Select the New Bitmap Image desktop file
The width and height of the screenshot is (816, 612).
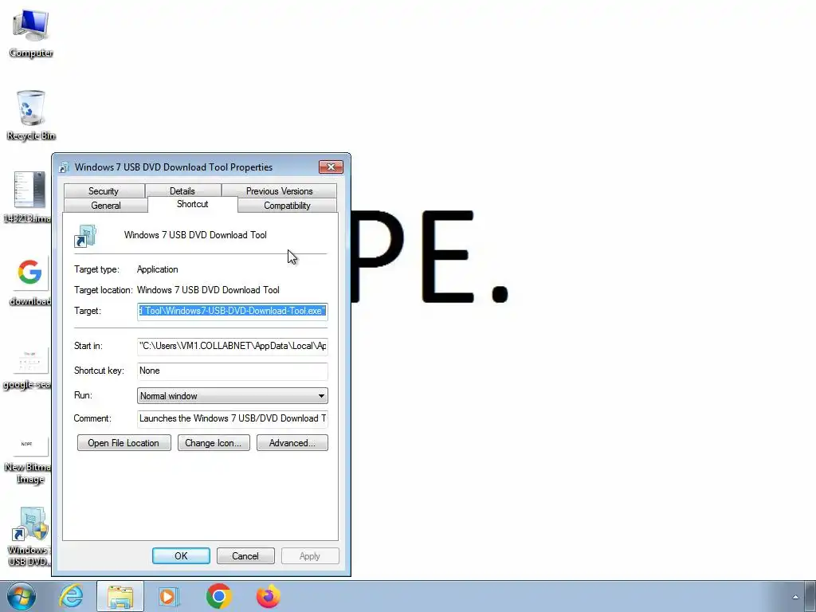coord(27,461)
